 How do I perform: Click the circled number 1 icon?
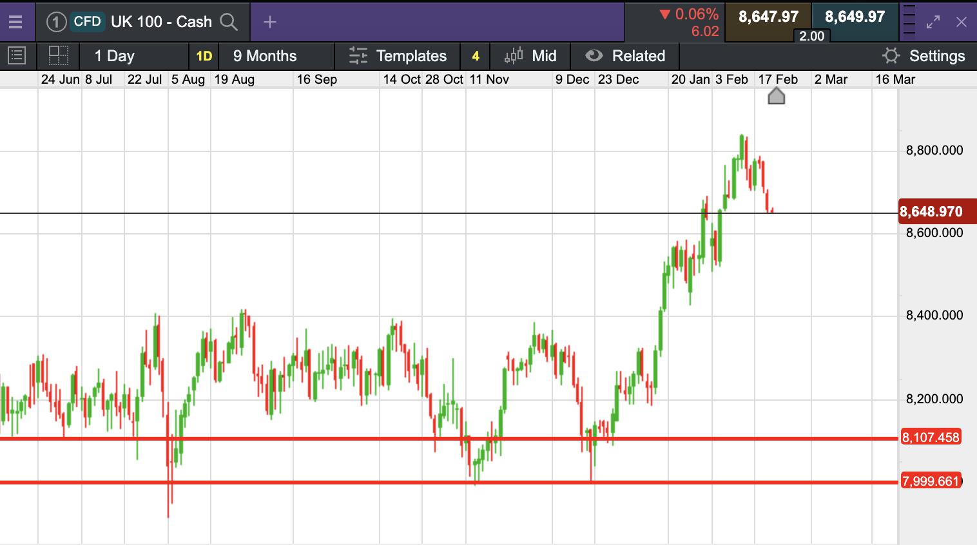click(x=56, y=22)
